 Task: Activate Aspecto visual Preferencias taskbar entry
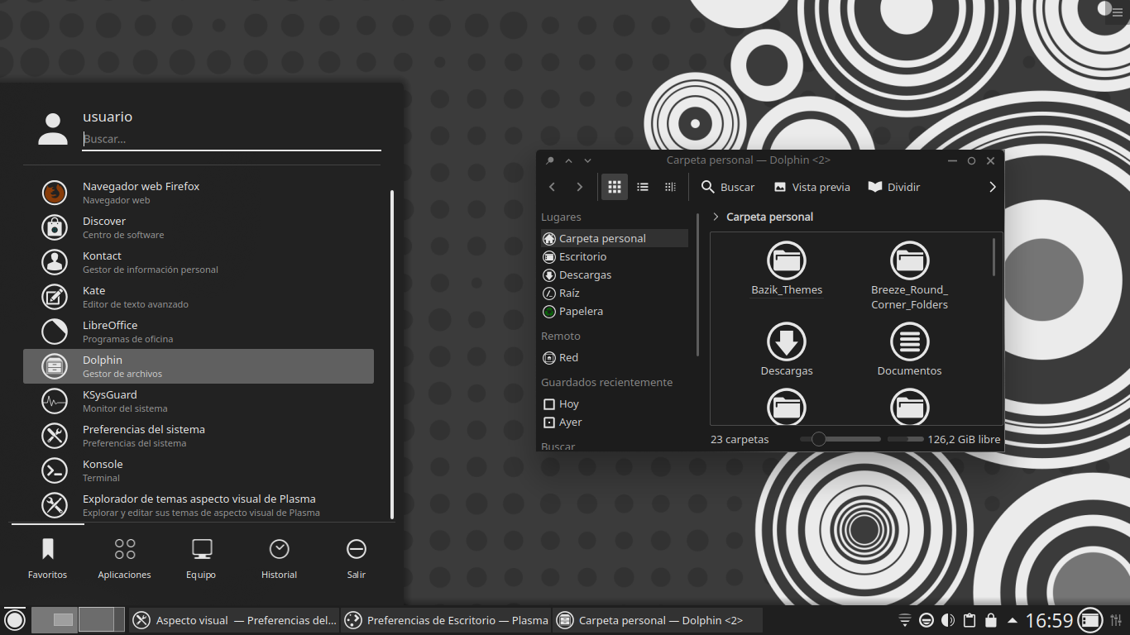pyautogui.click(x=234, y=620)
